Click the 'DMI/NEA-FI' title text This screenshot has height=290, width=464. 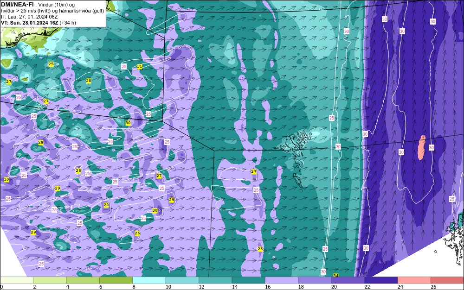coord(17,5)
